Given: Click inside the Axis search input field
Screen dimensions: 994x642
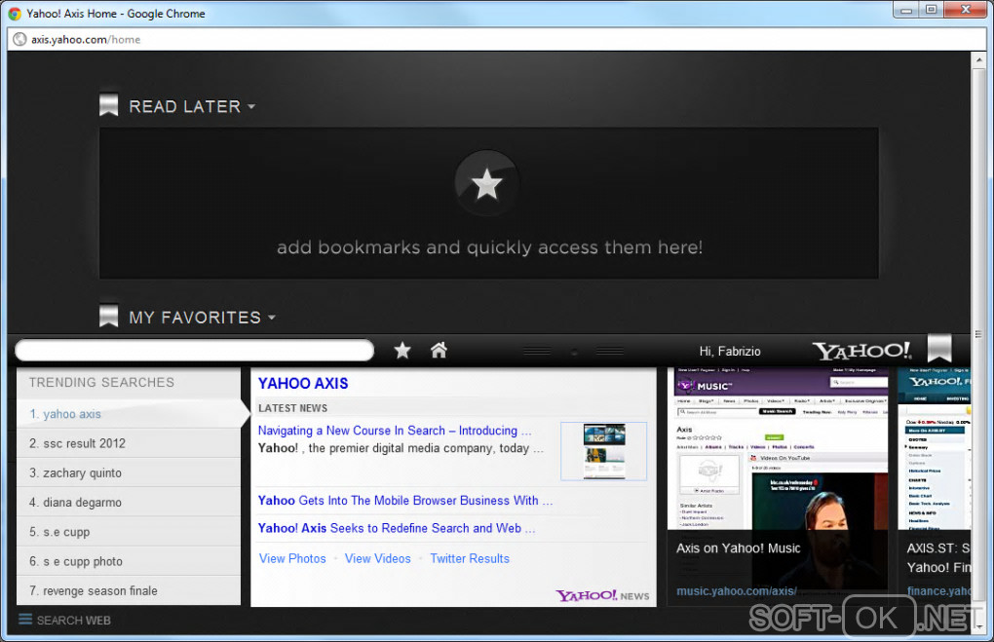Looking at the screenshot, I should [x=194, y=350].
